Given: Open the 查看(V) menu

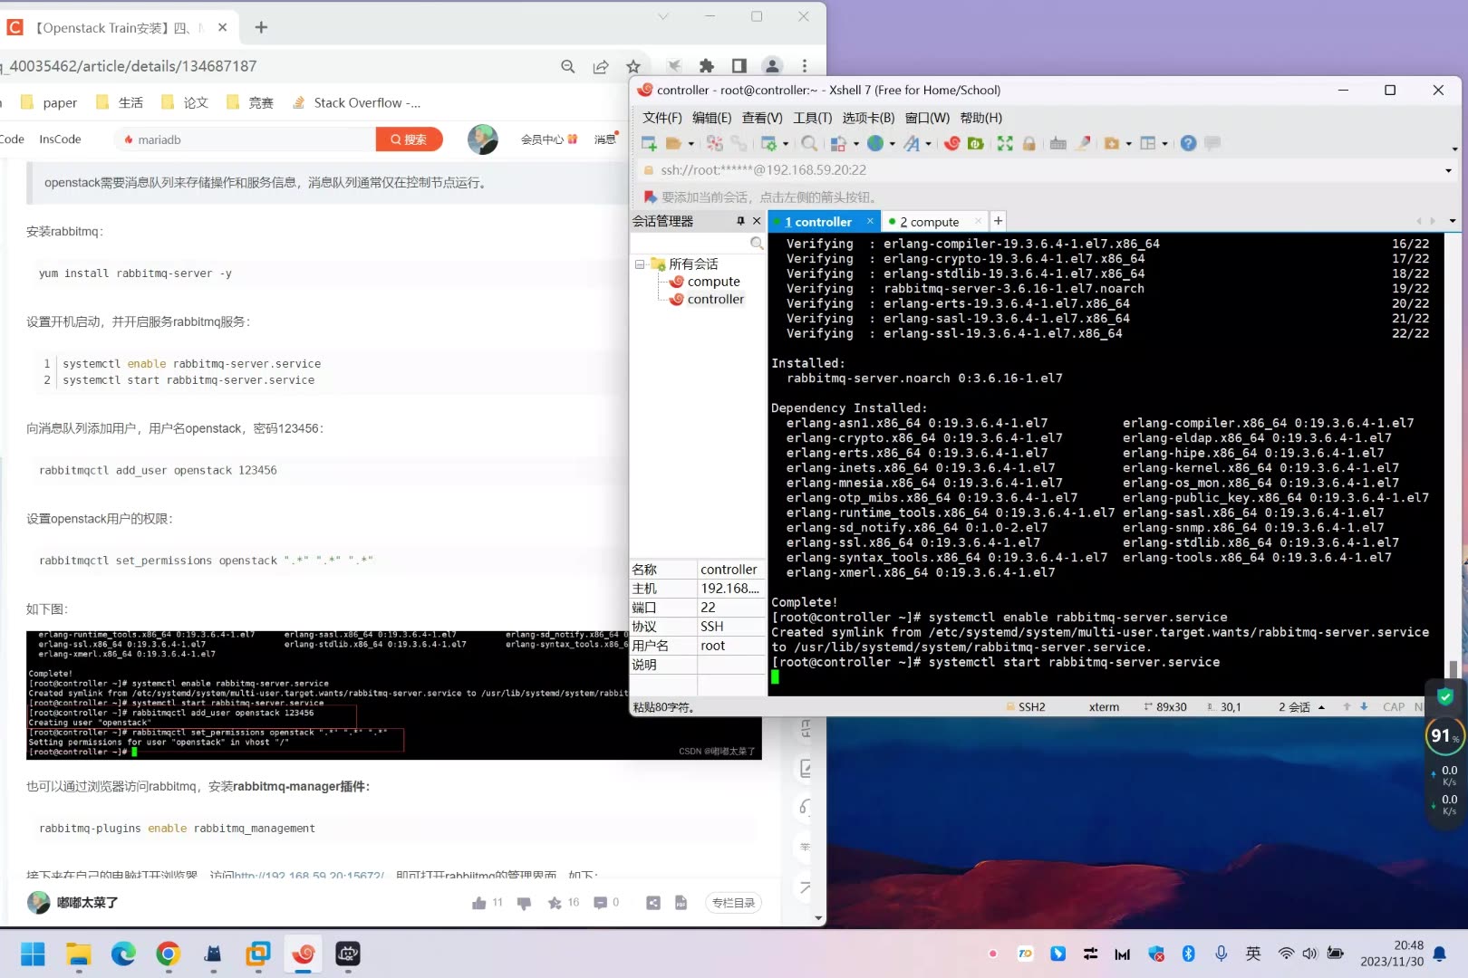Looking at the screenshot, I should [x=762, y=118].
